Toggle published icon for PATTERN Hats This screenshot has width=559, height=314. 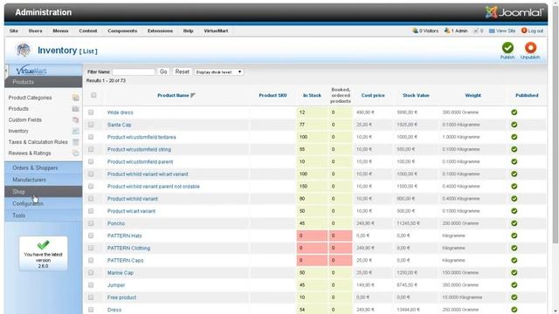[514, 235]
